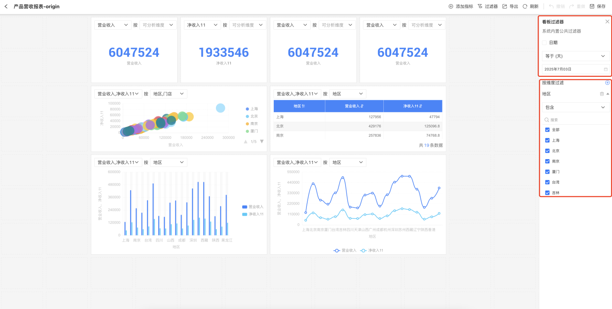Viewport: 612px width, 309px height.
Task: Click the 刷新 refresh icon
Action: (525, 6)
